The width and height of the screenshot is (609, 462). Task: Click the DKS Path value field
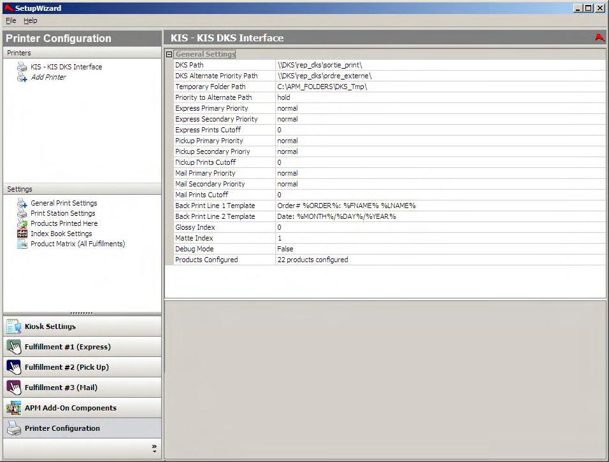pos(440,65)
